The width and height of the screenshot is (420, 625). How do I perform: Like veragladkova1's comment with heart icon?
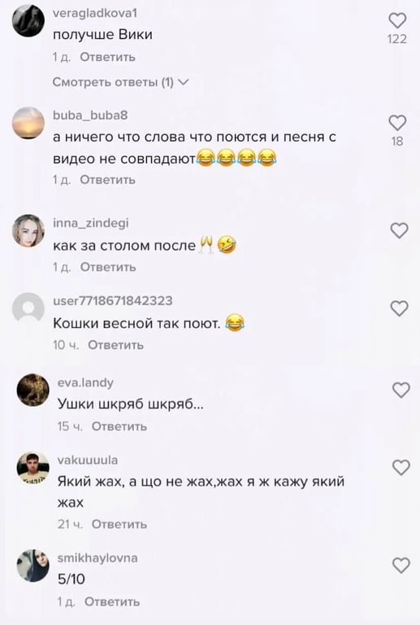[397, 20]
